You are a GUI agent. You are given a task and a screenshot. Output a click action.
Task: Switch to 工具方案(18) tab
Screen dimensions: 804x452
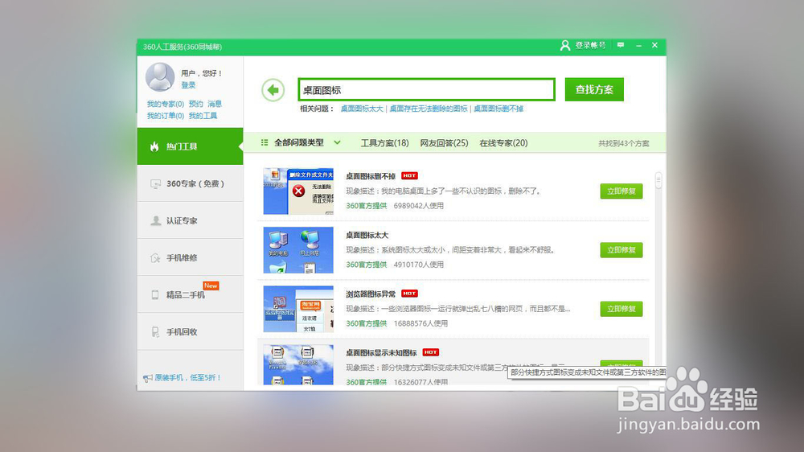384,143
